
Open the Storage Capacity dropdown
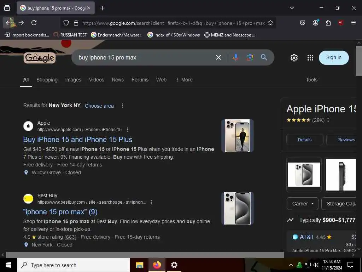pos(339,204)
